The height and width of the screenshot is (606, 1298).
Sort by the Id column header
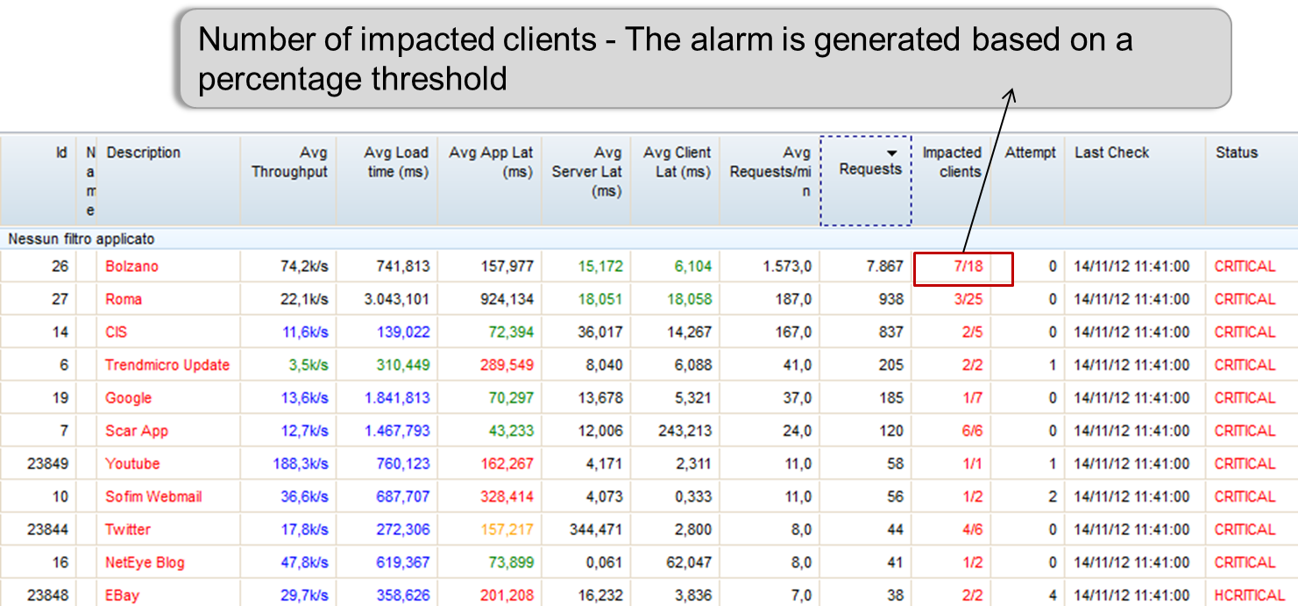[x=38, y=180]
